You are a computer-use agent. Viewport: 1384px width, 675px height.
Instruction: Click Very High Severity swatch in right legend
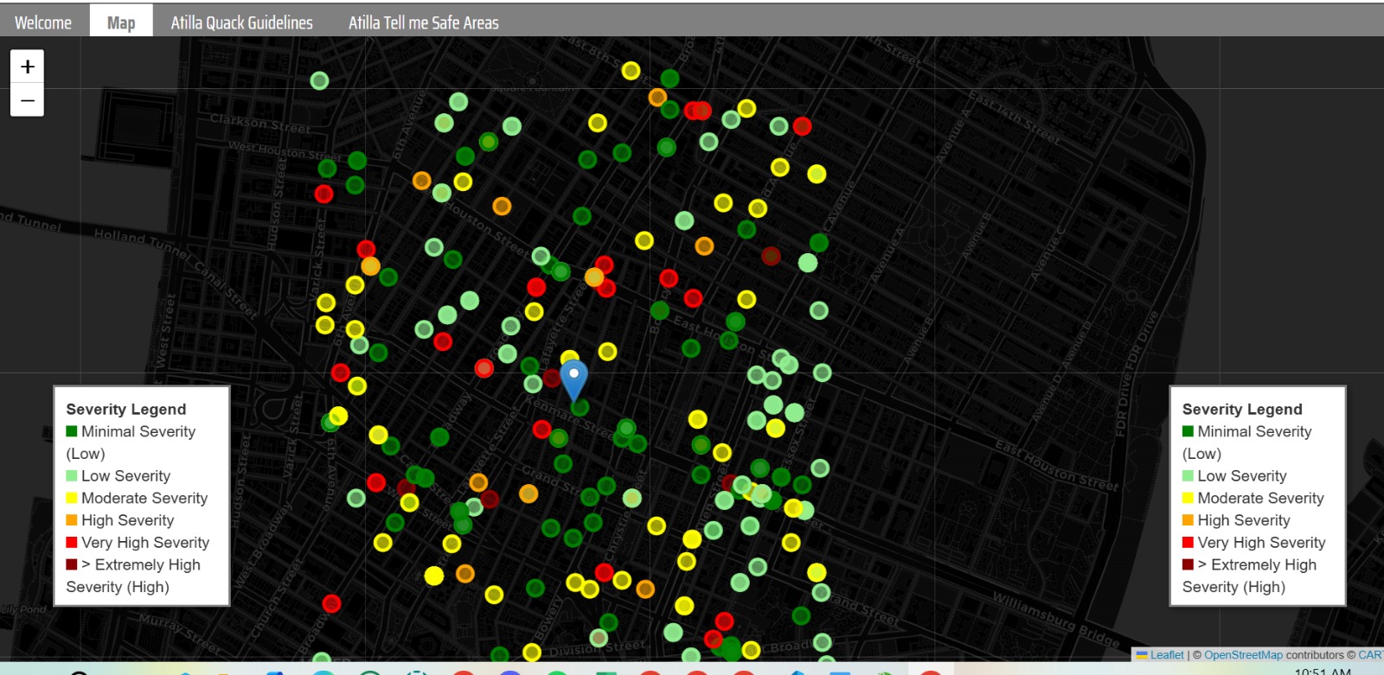1188,542
